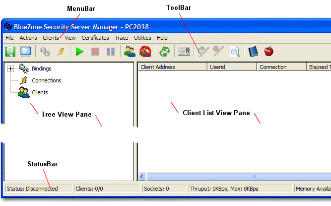Image resolution: width=331 pixels, height=206 pixels.
Task: Click the Elapsed column header
Action: [319, 67]
